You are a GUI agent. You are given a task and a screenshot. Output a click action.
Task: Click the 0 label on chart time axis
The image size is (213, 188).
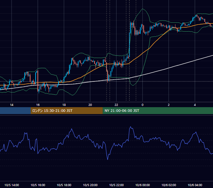click(143, 105)
